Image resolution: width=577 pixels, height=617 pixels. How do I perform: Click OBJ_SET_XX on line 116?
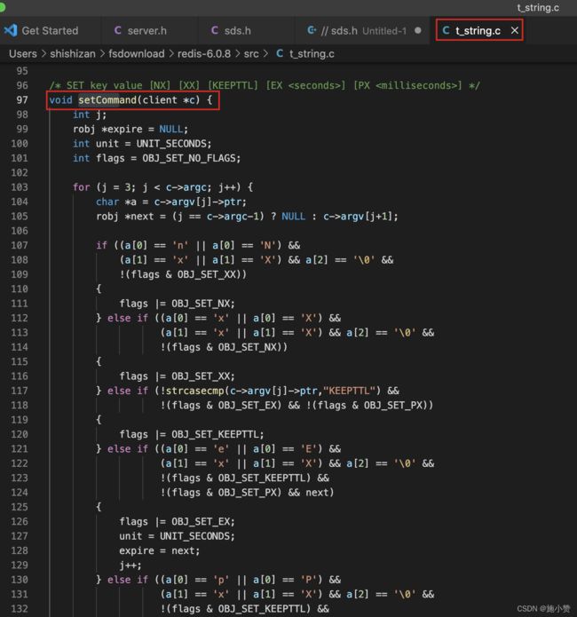click(x=201, y=376)
